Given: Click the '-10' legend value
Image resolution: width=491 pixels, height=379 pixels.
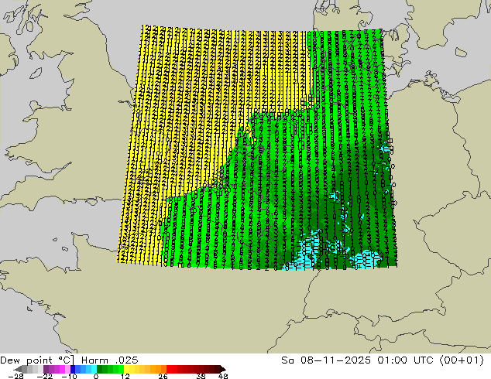Looking at the screenshot, I should click(x=69, y=376).
